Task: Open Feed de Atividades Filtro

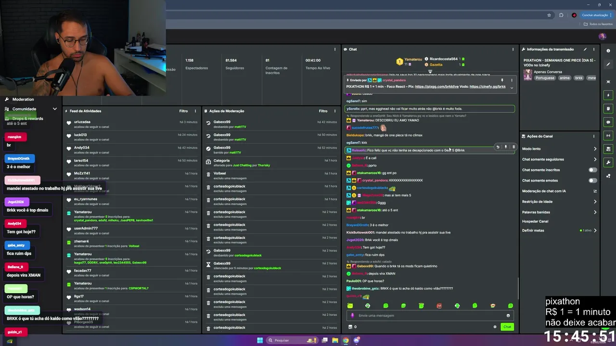Action: [x=183, y=111]
